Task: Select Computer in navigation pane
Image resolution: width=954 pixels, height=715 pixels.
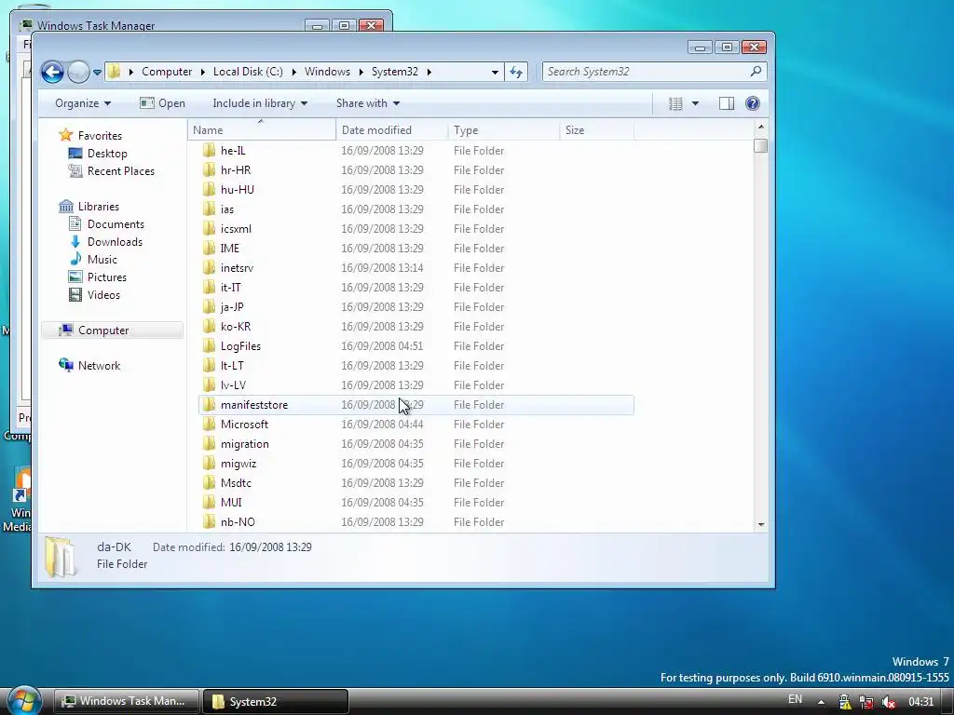Action: 113,331
